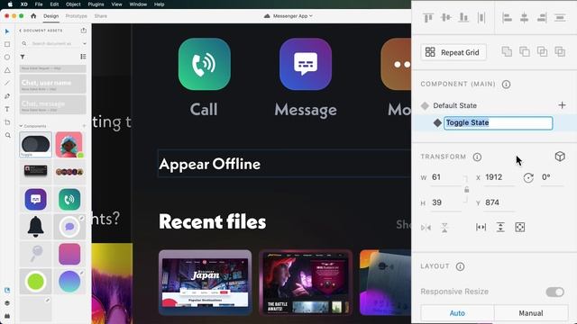Click the fix height constraint icon

click(500, 228)
